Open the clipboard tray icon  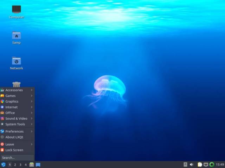[x=200, y=164]
